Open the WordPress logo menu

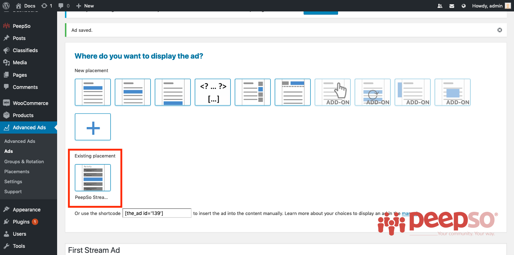pos(6,6)
